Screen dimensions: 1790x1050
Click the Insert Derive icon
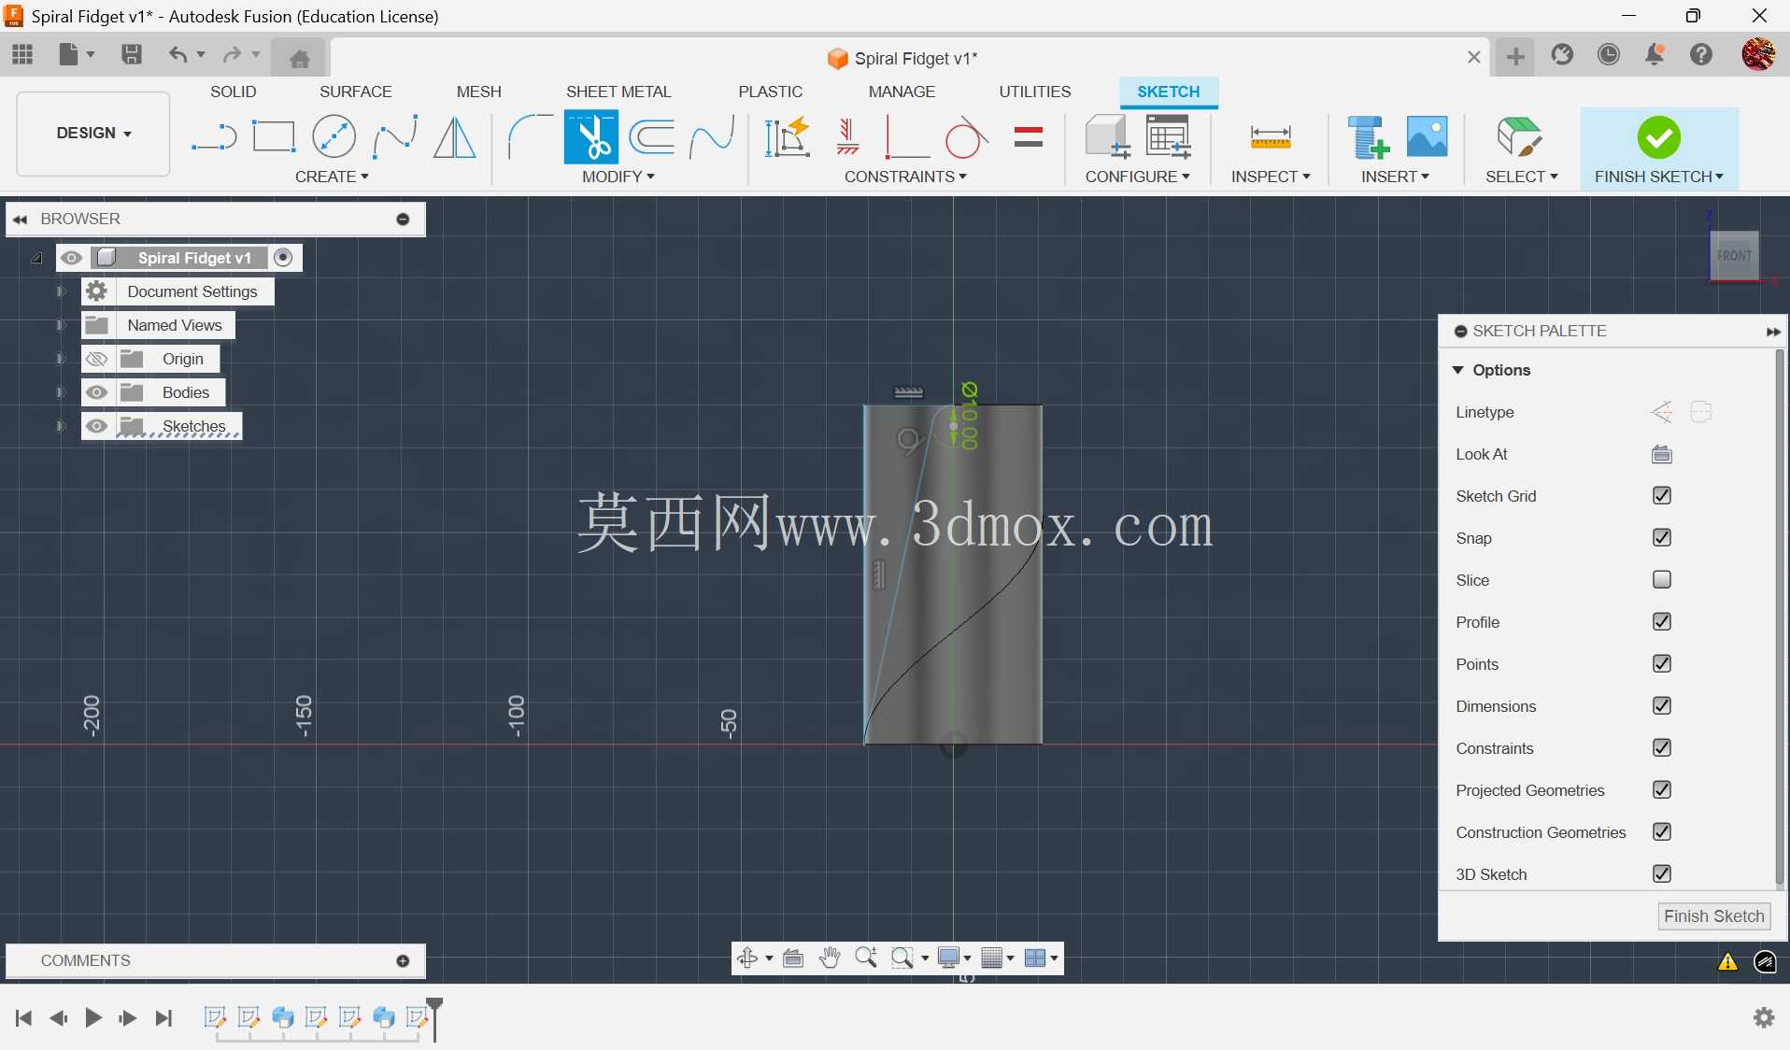click(1369, 137)
